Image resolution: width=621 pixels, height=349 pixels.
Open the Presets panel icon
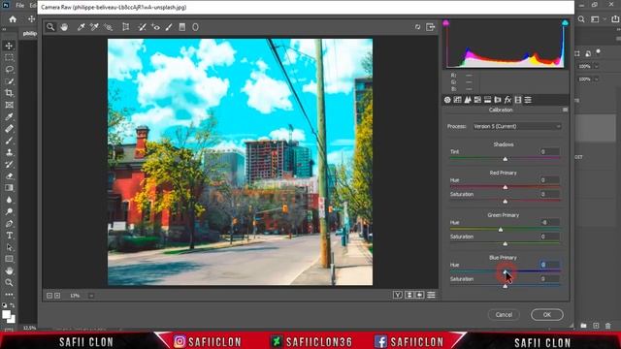[528, 100]
